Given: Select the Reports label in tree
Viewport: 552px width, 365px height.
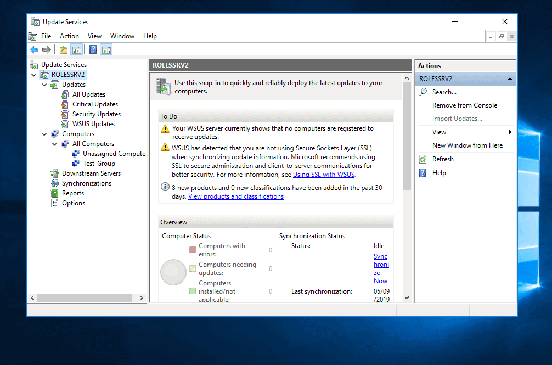Looking at the screenshot, I should tap(73, 193).
